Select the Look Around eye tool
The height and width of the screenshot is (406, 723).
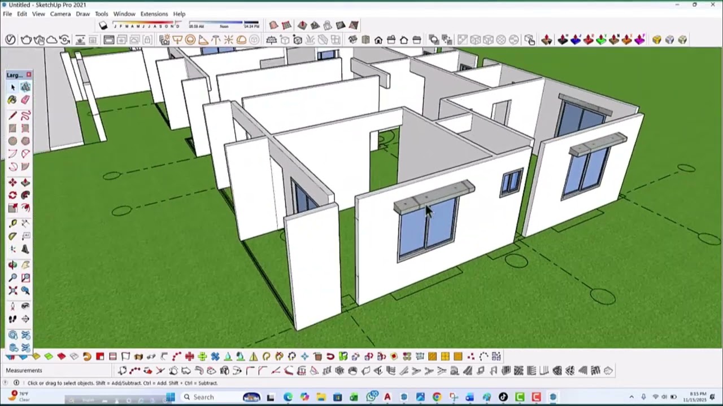25,306
